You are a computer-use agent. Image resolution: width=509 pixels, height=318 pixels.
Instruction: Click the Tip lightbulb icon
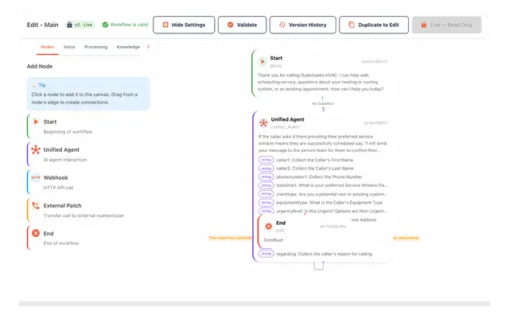click(x=33, y=85)
